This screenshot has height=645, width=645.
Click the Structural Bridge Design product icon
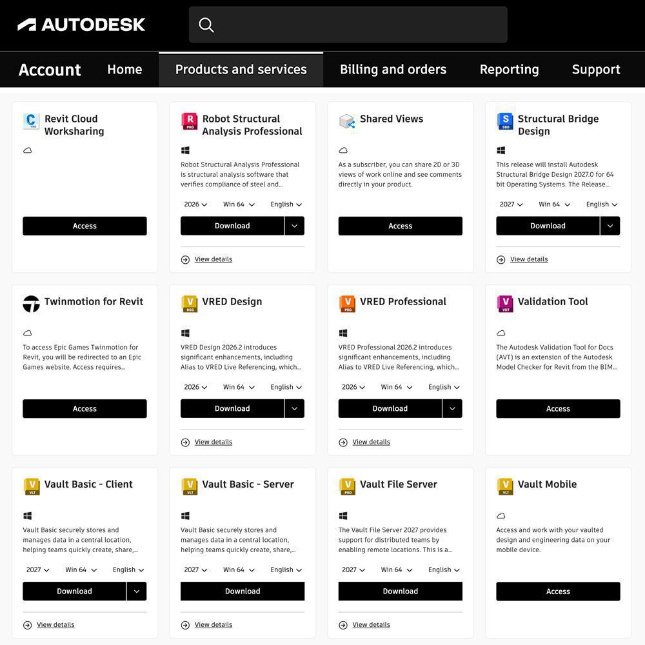505,121
